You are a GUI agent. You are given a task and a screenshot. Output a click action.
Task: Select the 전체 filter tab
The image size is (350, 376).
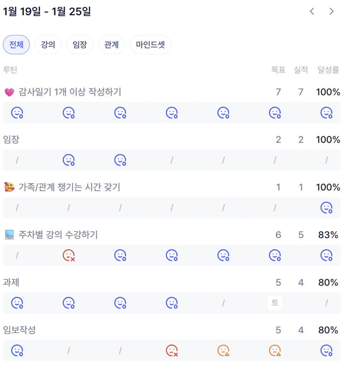pos(16,45)
